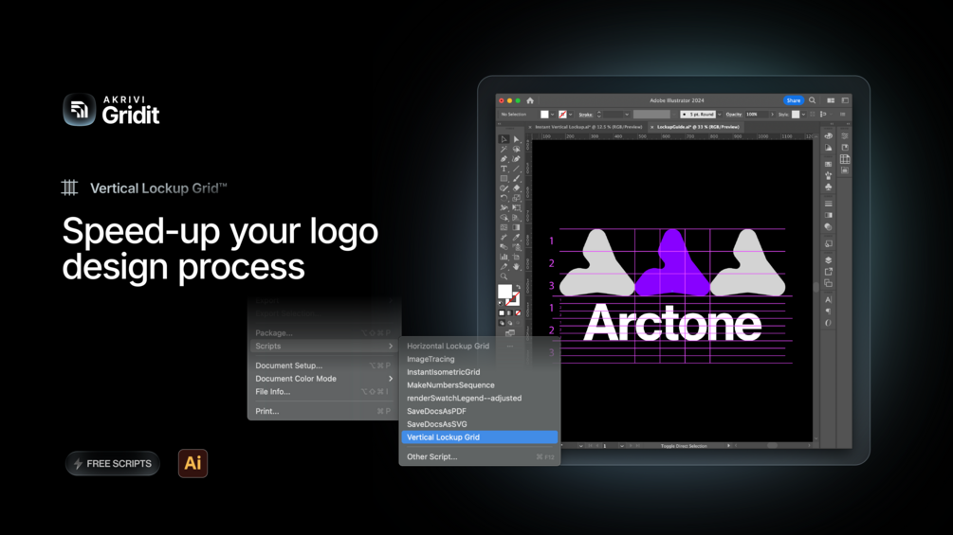This screenshot has width=953, height=535.
Task: Select the Eyedropper tool
Action: click(516, 237)
